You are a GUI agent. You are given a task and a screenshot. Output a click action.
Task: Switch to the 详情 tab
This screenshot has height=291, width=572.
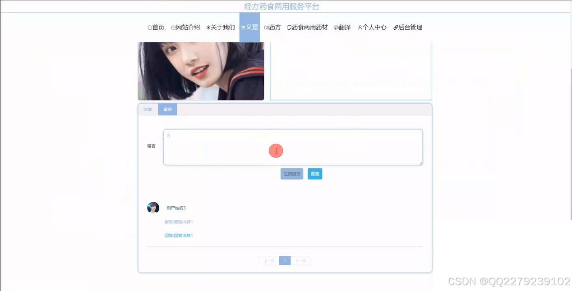148,109
